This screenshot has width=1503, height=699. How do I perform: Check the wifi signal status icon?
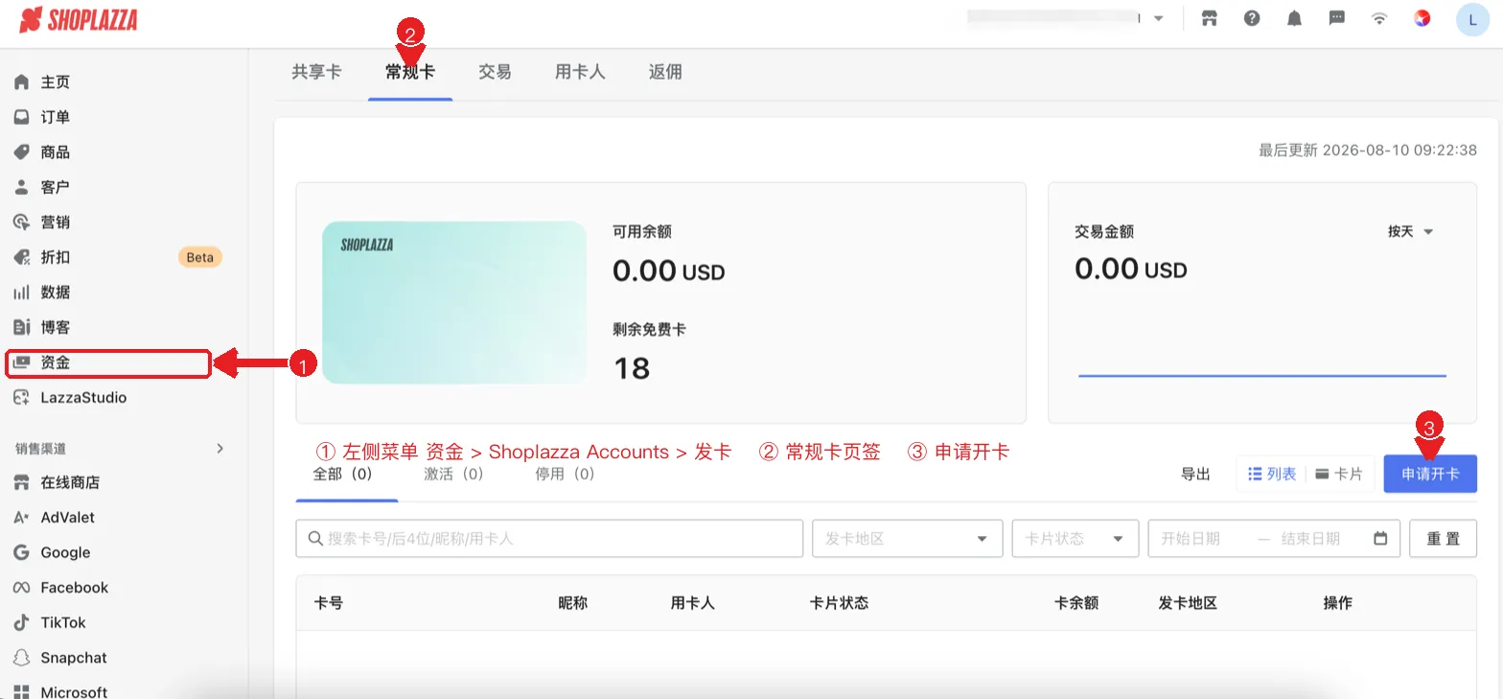point(1379,18)
